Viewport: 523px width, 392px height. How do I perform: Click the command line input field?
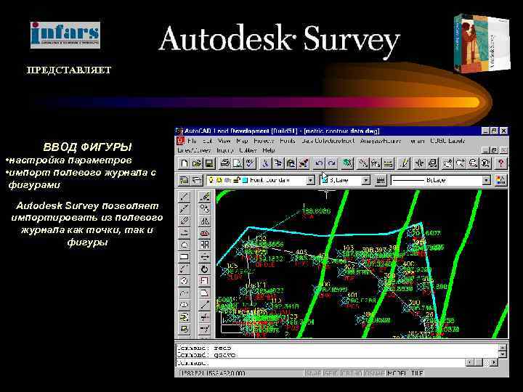coord(320,362)
